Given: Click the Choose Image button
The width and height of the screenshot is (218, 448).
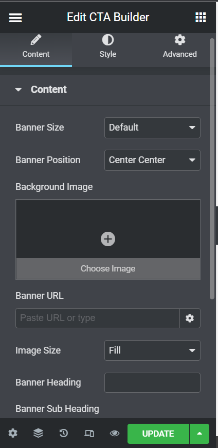Looking at the screenshot, I should point(108,268).
